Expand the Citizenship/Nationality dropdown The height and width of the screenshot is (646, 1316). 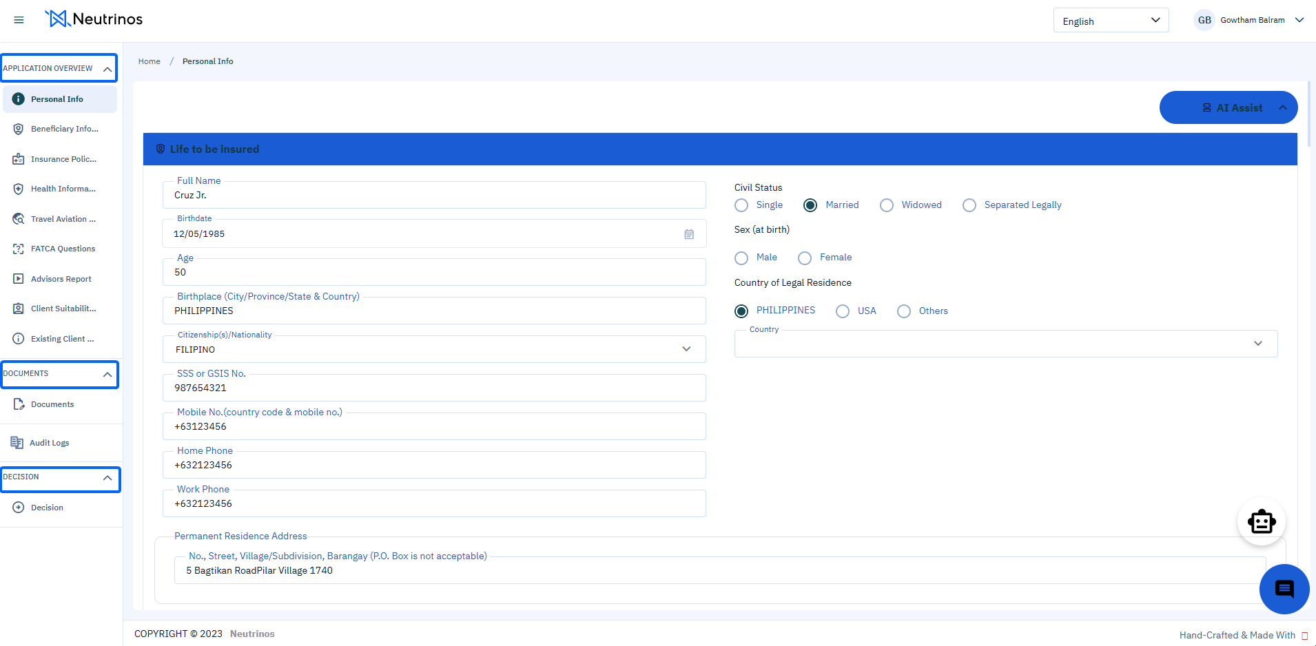point(686,349)
